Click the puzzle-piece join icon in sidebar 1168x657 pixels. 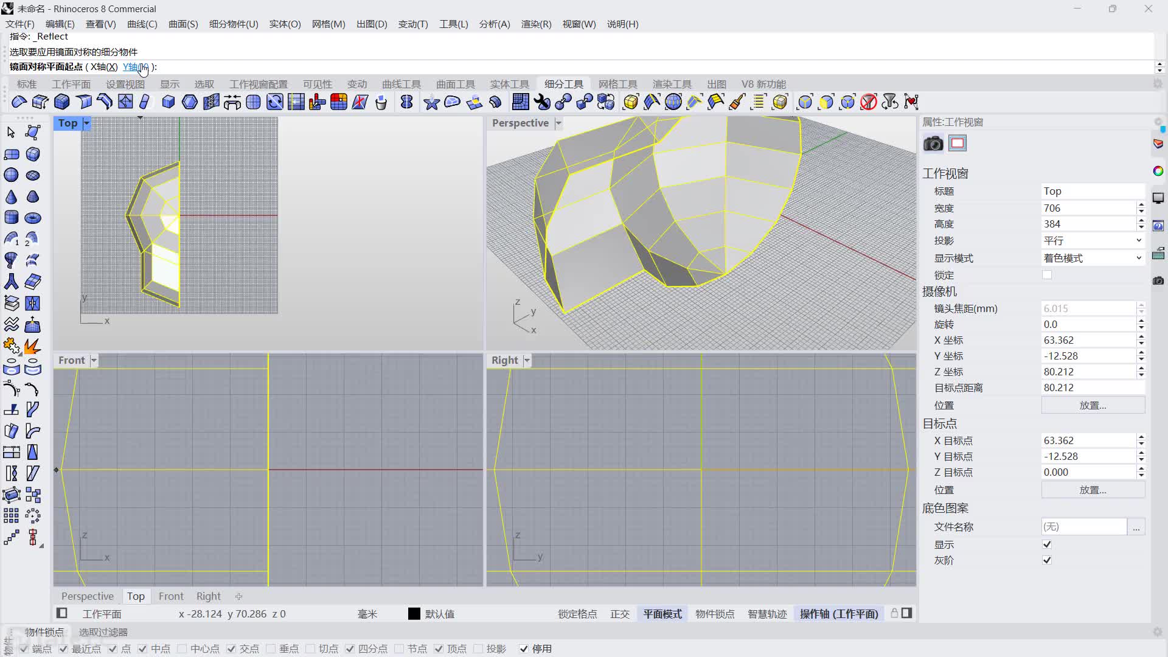tap(12, 346)
